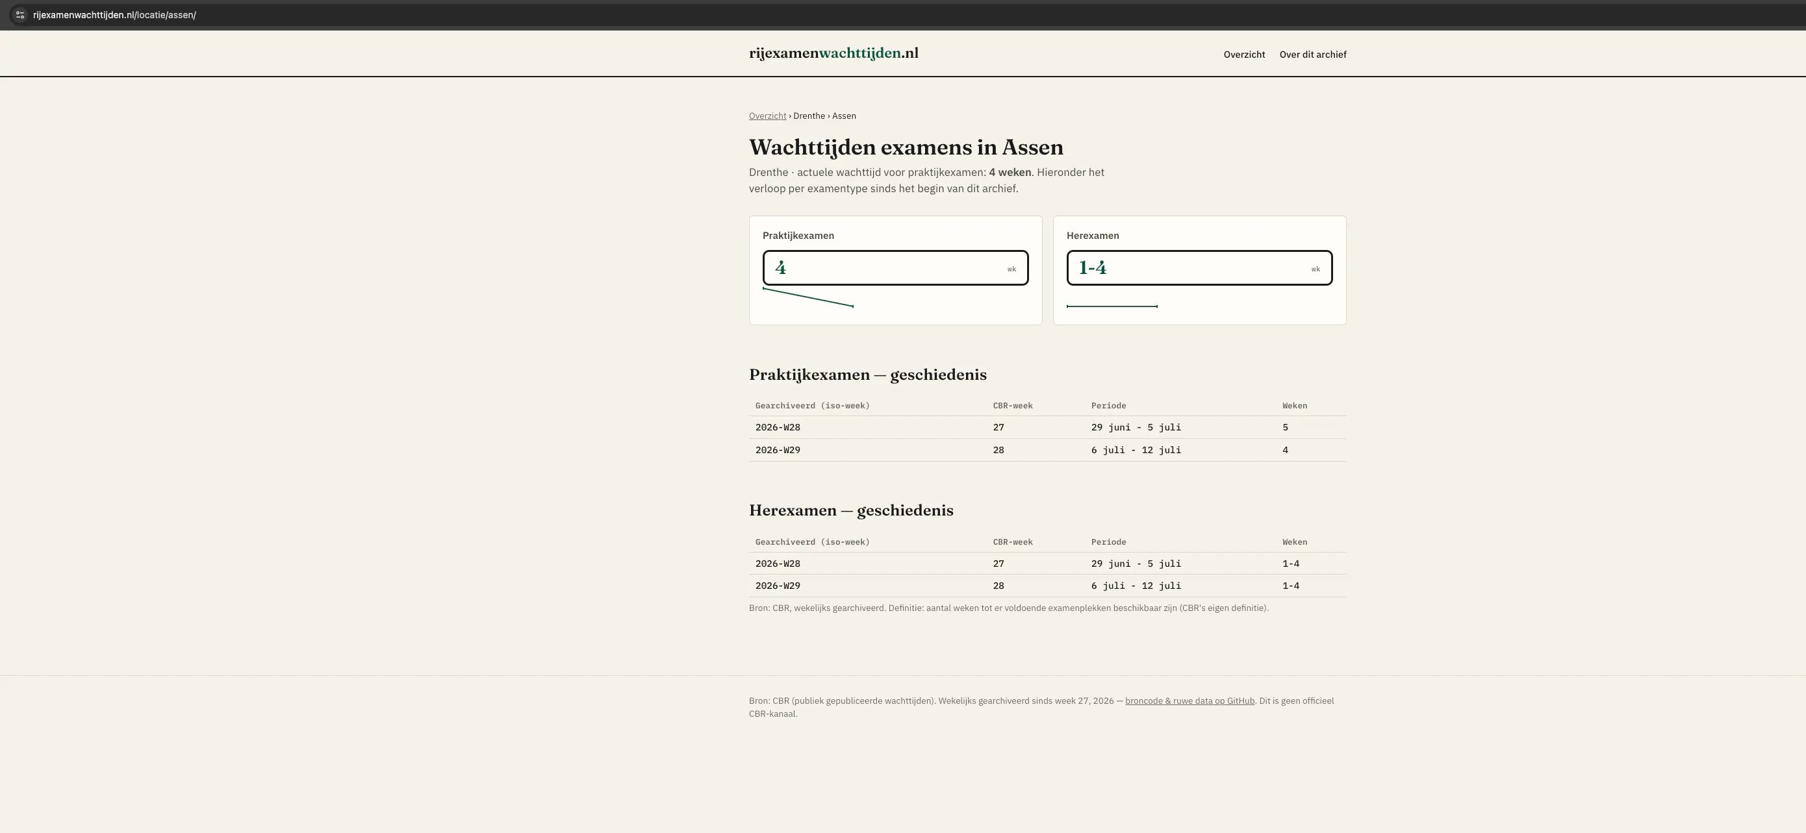The width and height of the screenshot is (1806, 833).
Task: Click '29 juni - 5 juli' in Praktijkexamen table
Action: [x=1136, y=427]
